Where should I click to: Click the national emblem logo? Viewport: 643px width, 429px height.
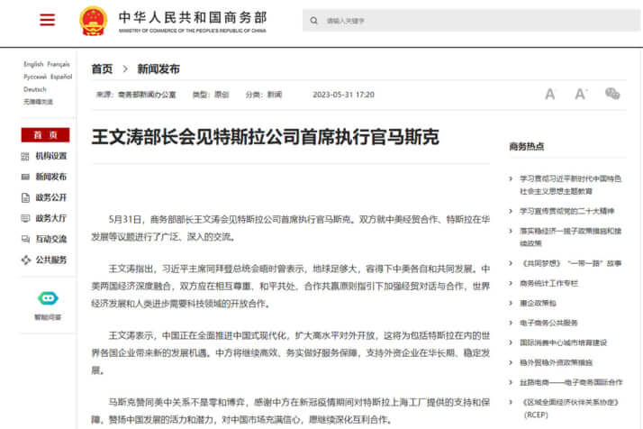92,20
